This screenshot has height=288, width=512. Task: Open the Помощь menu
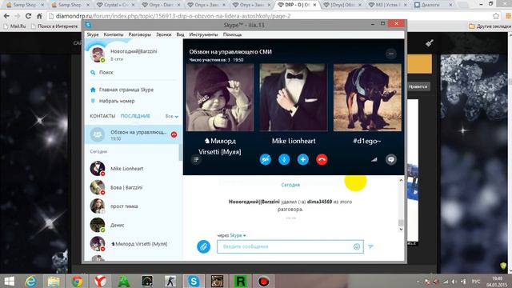233,34
